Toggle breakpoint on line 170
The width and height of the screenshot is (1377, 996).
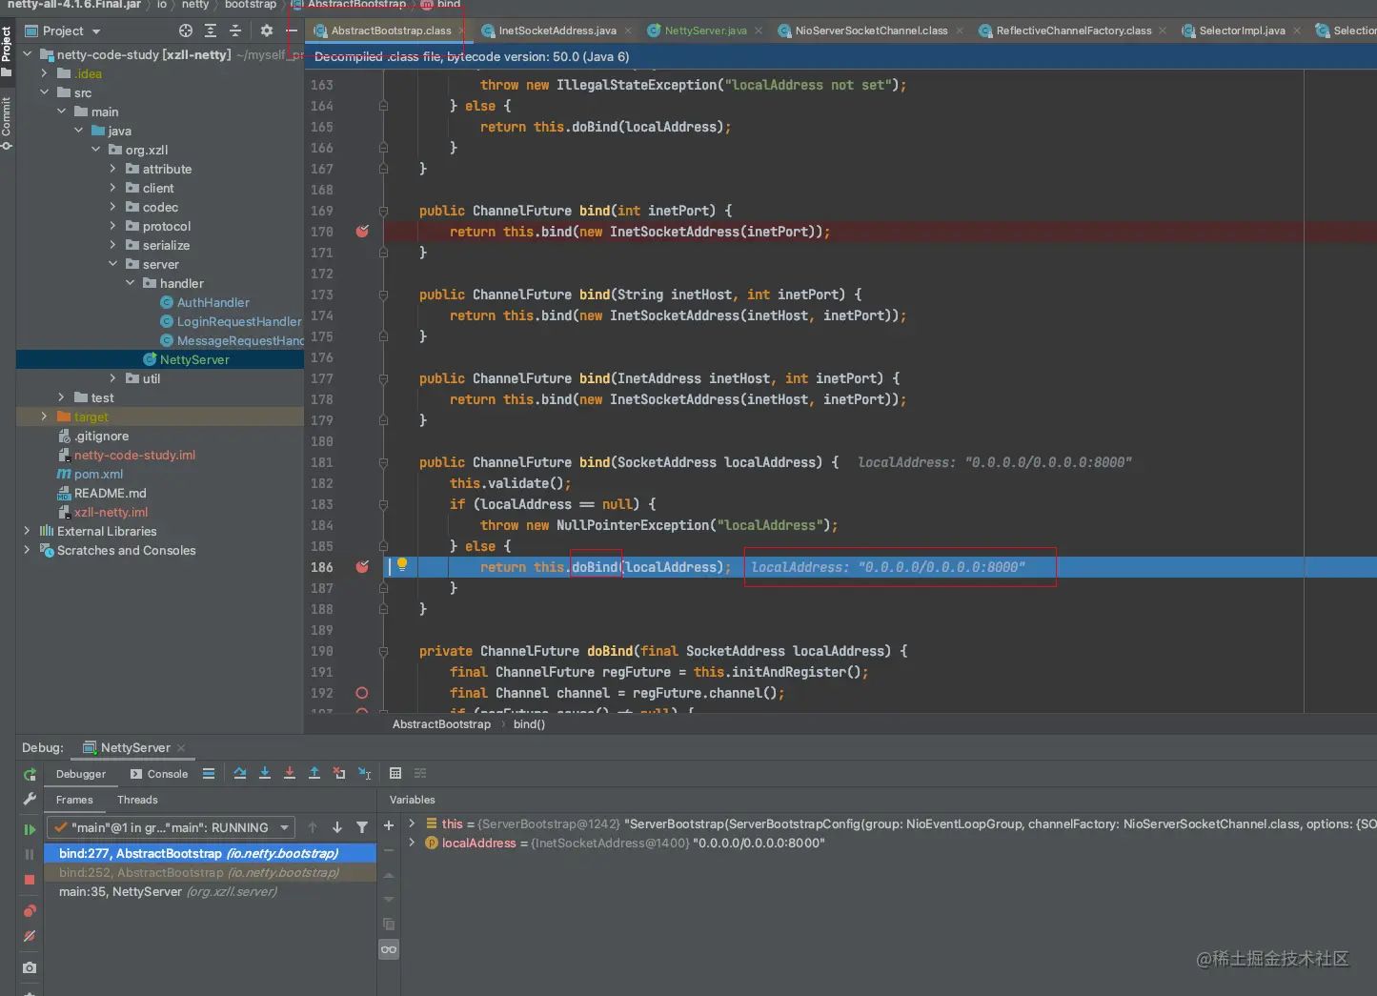362,232
